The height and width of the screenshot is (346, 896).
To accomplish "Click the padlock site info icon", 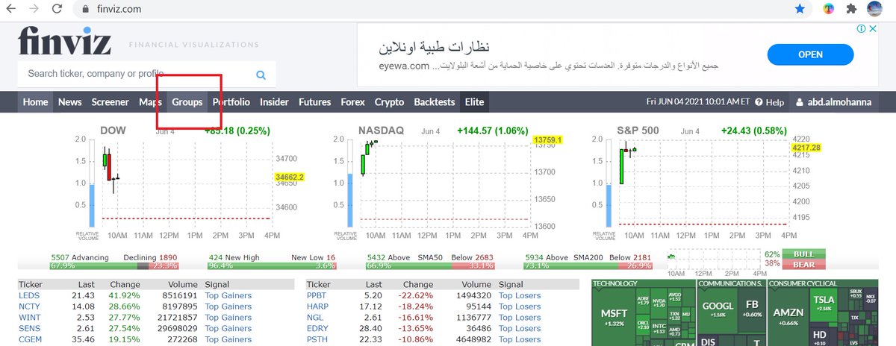I will (x=84, y=10).
